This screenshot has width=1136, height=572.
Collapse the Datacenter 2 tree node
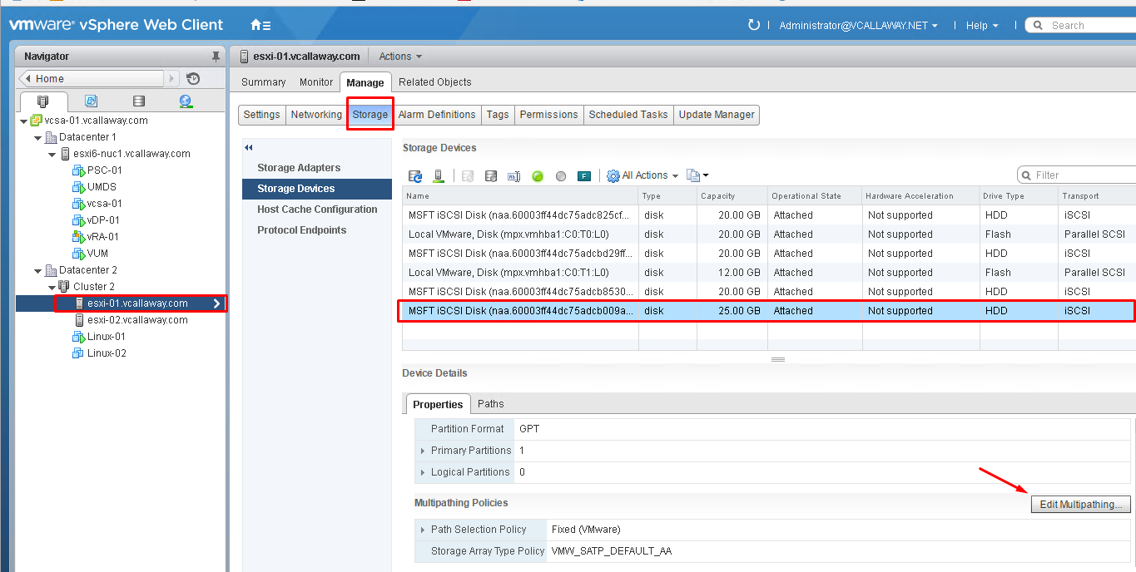38,270
